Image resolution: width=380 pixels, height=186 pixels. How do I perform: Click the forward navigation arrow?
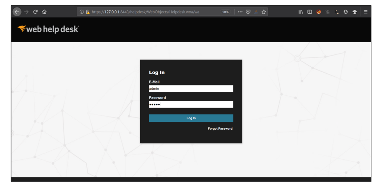pos(26,11)
